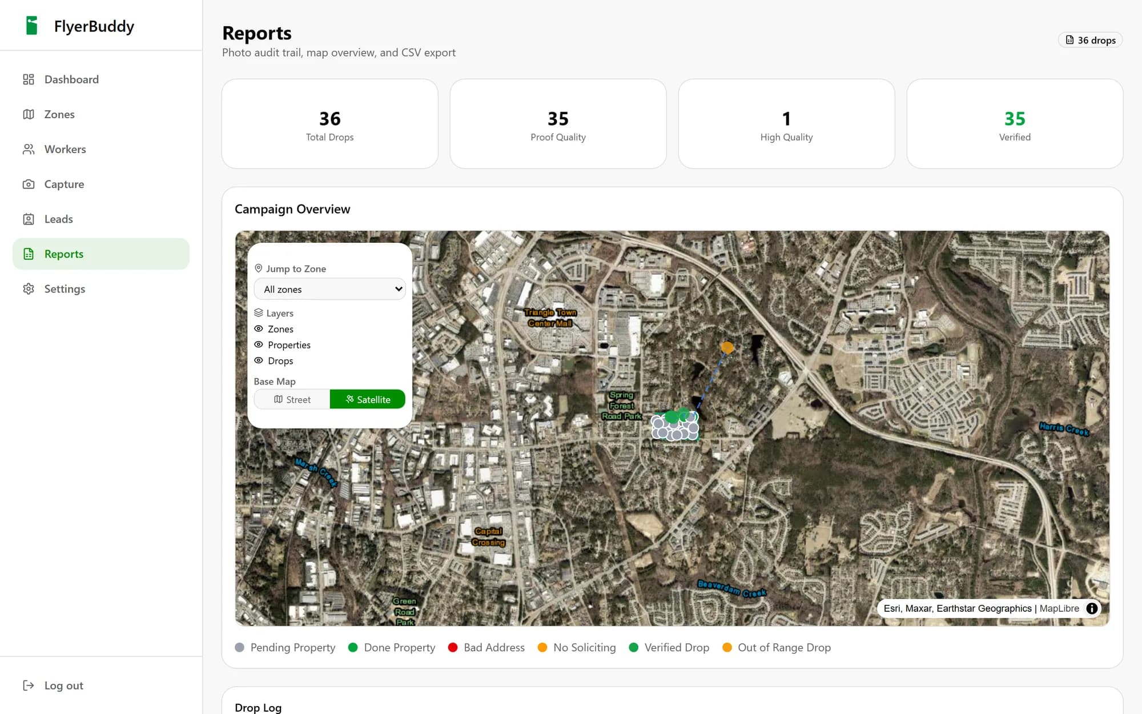Click the Marsh Creek map label

tap(316, 472)
